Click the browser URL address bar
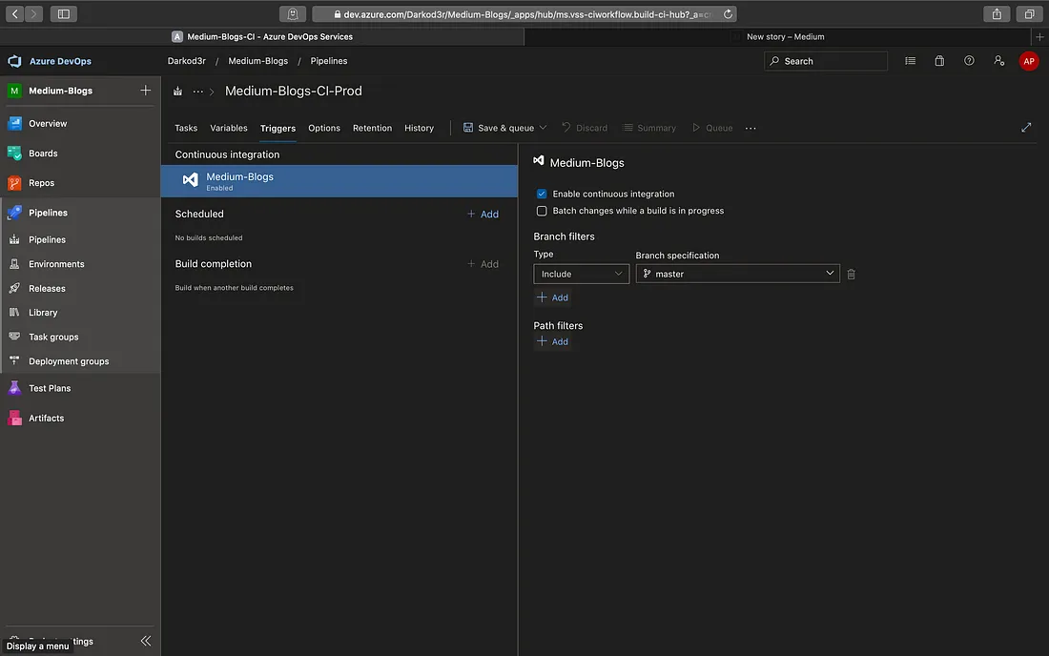 point(525,14)
